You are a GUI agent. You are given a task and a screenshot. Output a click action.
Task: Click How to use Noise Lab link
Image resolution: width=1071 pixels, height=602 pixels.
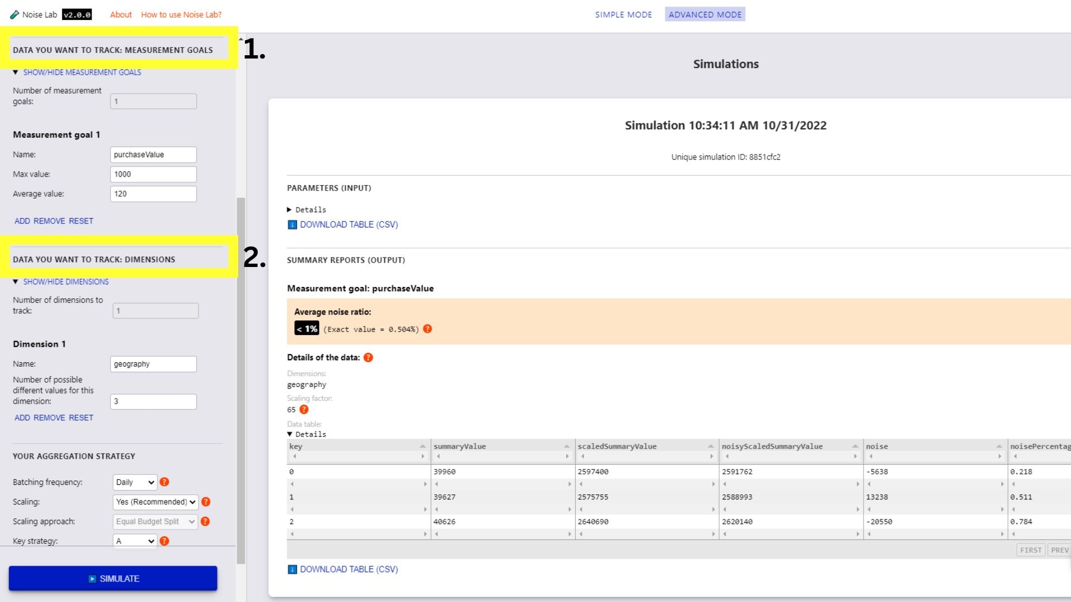tap(182, 14)
